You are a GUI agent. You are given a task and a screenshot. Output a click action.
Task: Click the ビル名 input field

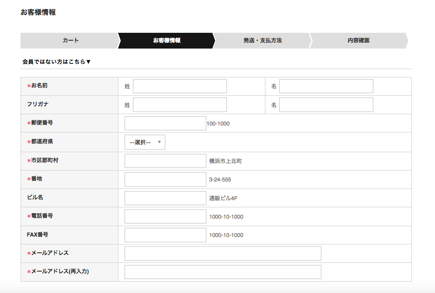(165, 198)
